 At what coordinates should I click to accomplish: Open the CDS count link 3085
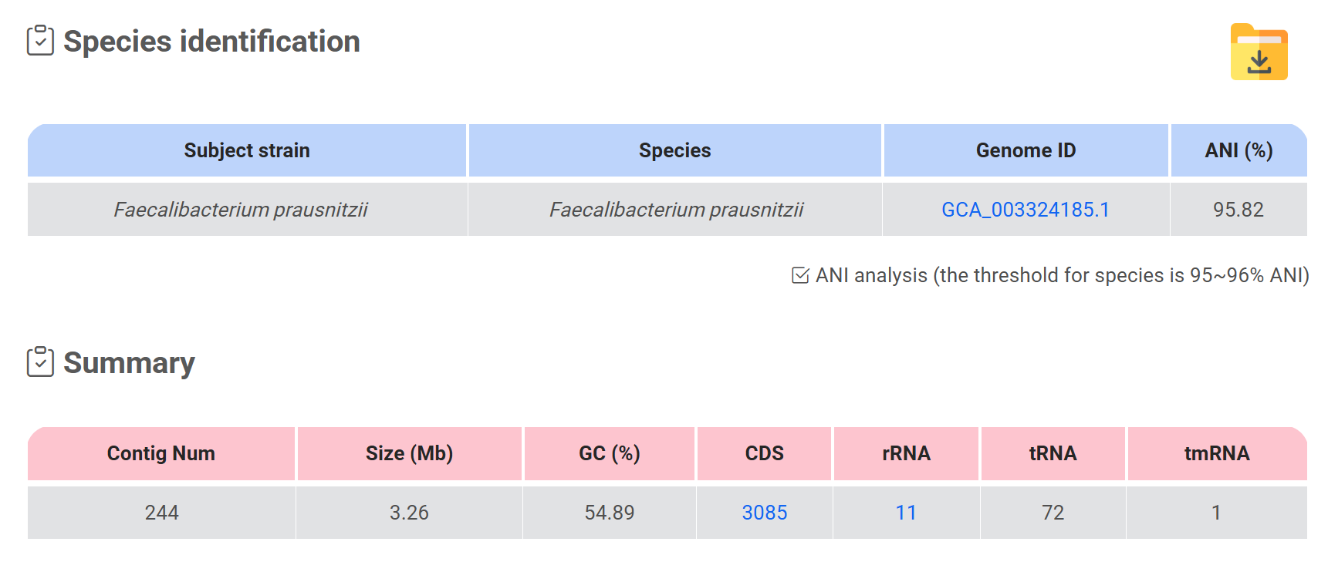click(x=764, y=513)
